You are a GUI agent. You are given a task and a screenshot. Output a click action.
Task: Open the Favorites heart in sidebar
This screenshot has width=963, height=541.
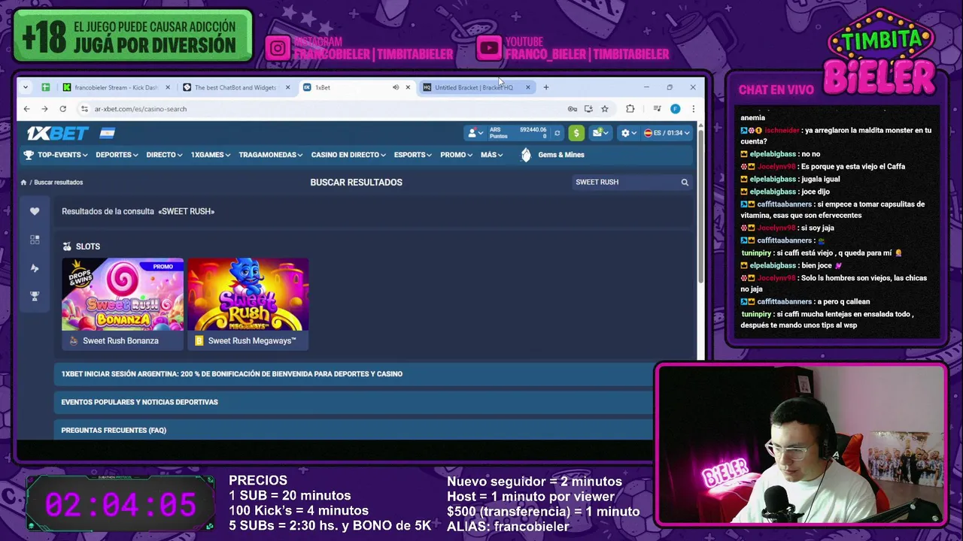tap(35, 212)
